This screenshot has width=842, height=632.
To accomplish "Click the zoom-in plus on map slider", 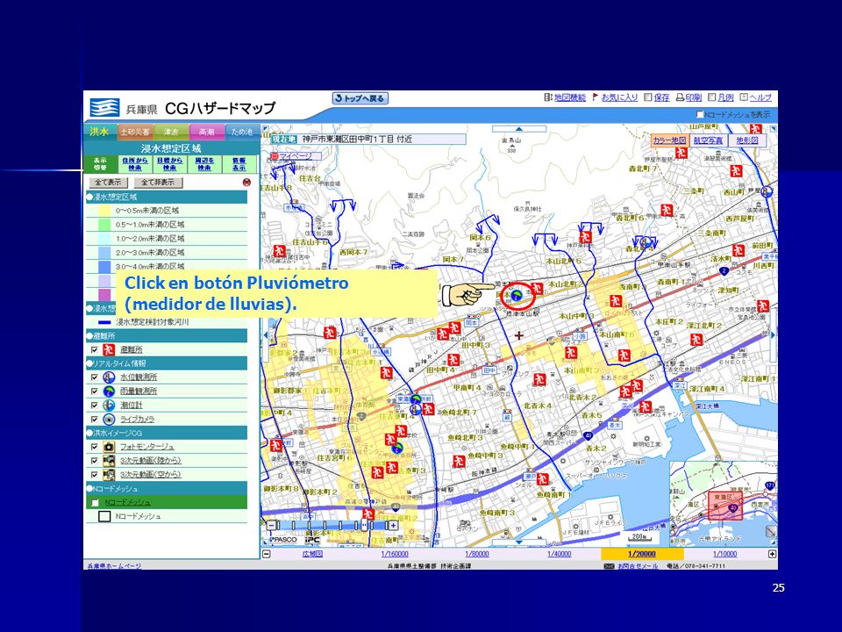I will pos(394,525).
